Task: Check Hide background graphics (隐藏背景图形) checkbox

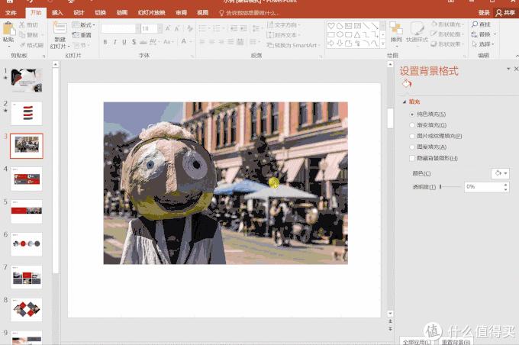Action: (412, 158)
